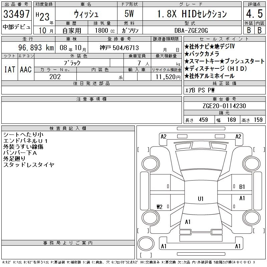Screen dimensions: 267x267
Task: Click the grade 1.8X HIDセレクション
Action: [192, 14]
